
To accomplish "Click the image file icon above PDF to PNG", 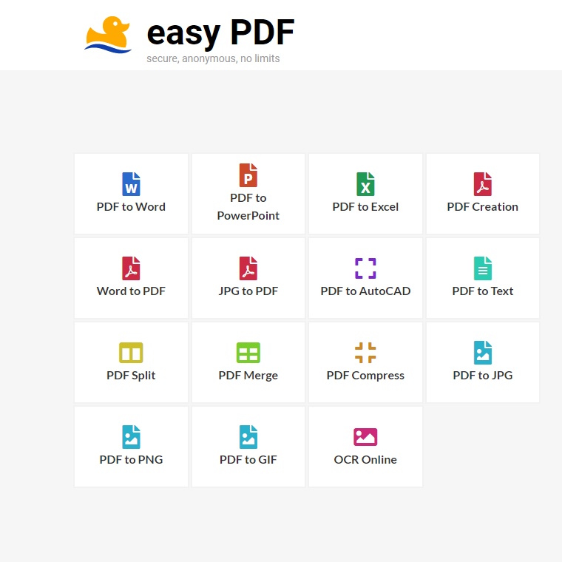I will pos(131,437).
